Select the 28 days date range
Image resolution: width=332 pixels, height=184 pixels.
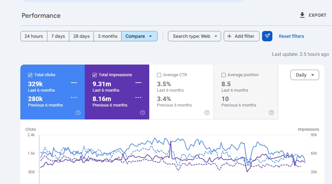click(81, 36)
